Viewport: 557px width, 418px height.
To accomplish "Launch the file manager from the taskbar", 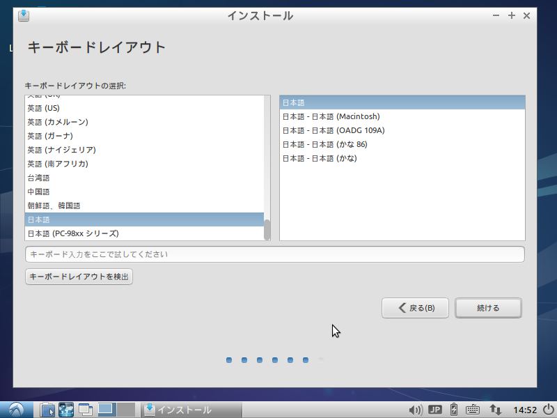I will 47,410.
